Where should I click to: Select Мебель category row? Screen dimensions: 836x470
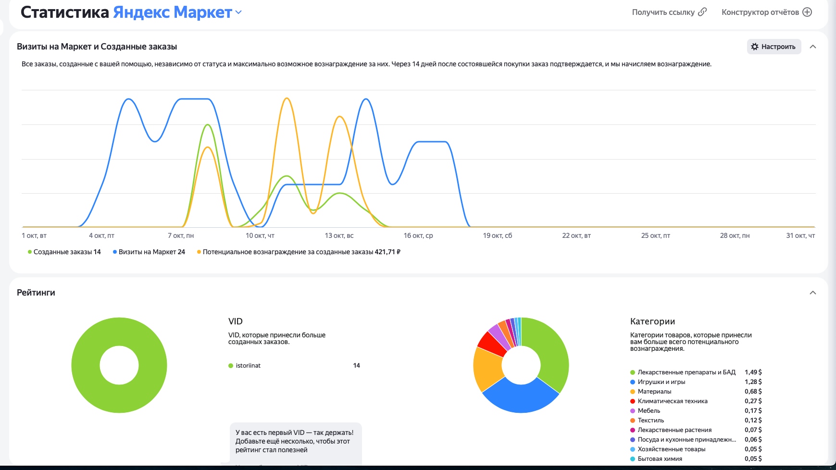[x=696, y=411]
